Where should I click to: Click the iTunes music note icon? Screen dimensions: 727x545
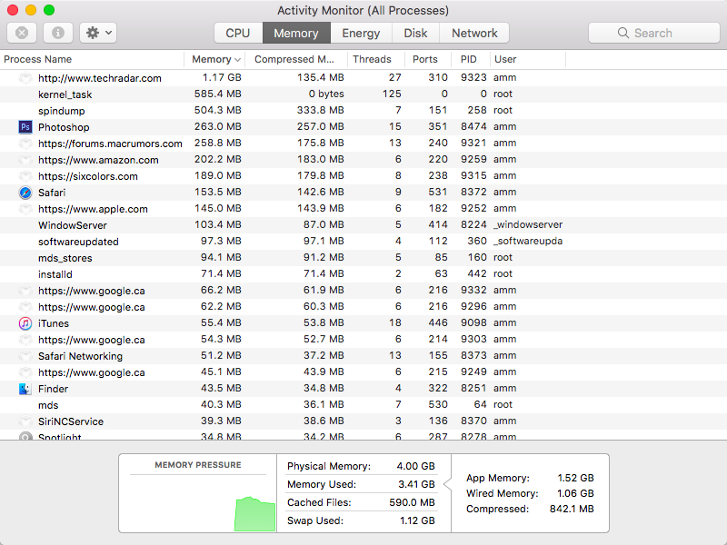[x=25, y=323]
